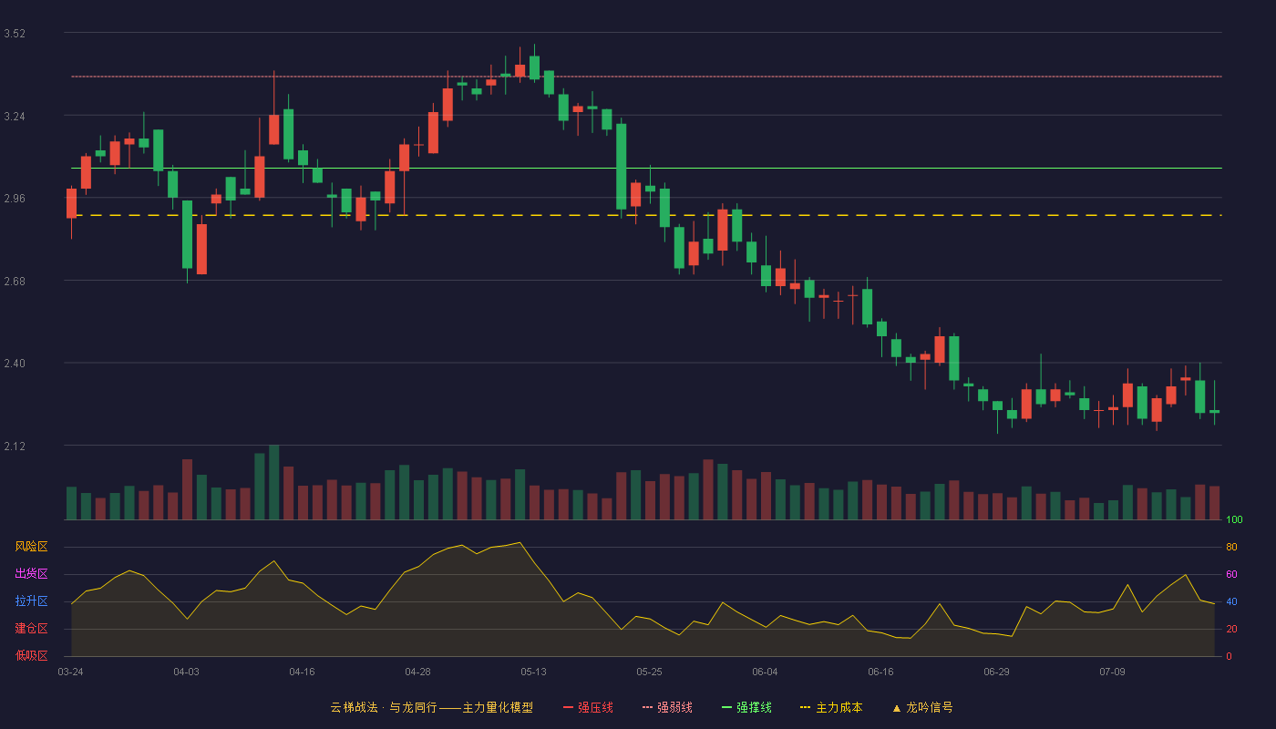The image size is (1276, 729).
Task: Click the 云梯战法 · 与龙同行 model title
Action: click(431, 707)
